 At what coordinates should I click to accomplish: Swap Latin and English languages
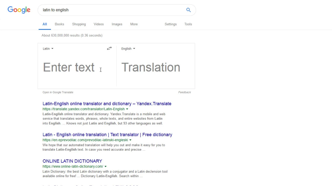[109, 48]
